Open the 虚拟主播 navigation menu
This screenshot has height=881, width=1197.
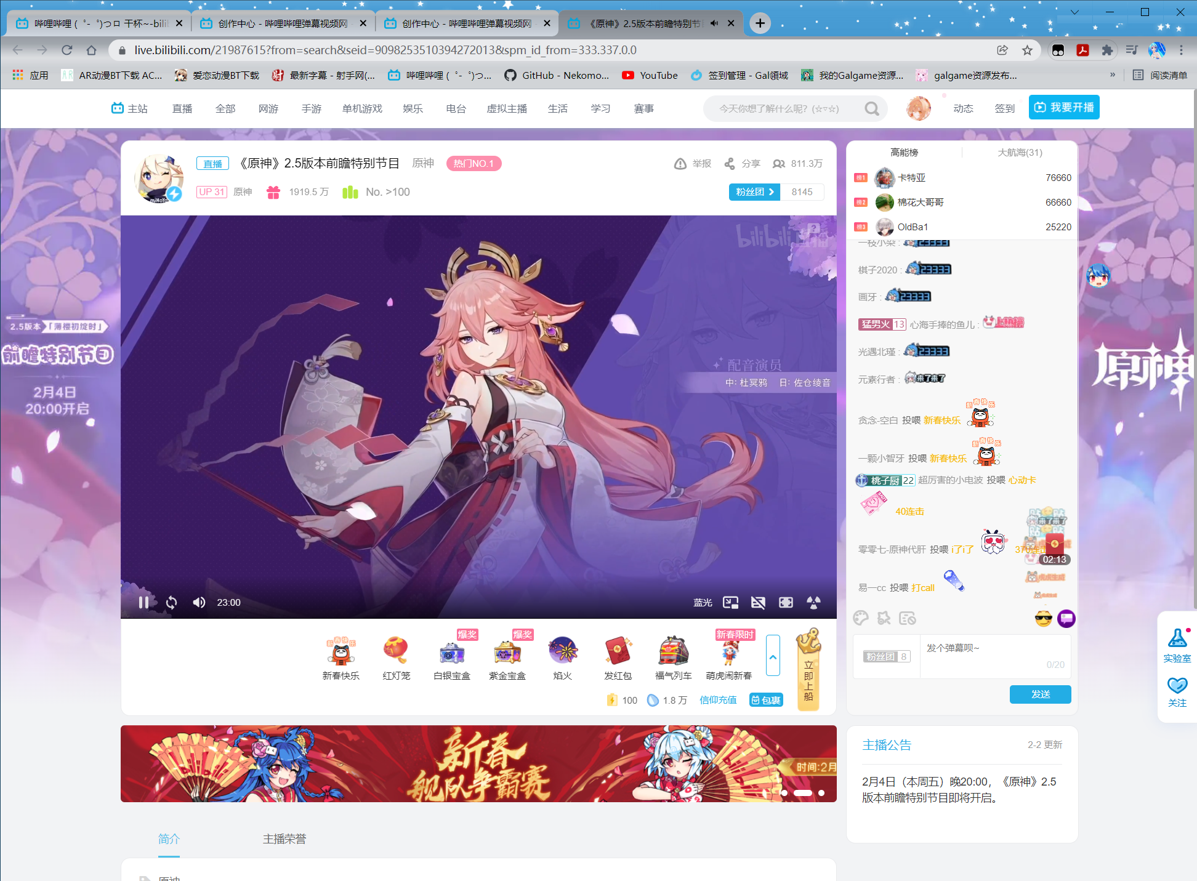(x=507, y=108)
